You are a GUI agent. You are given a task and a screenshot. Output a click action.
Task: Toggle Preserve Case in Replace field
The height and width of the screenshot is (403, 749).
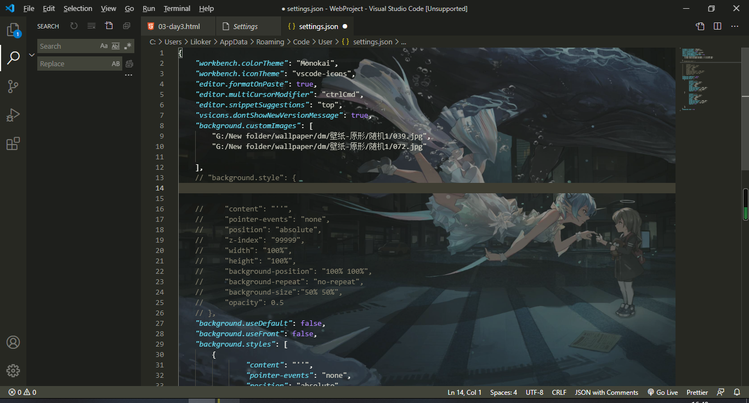point(116,64)
